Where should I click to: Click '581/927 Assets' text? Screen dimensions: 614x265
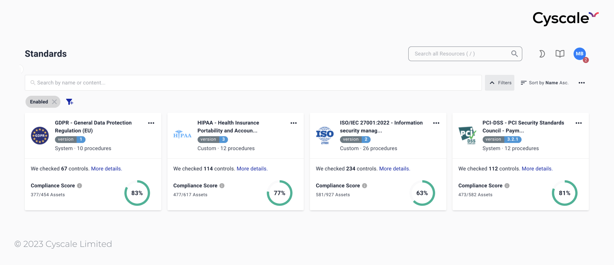333,195
